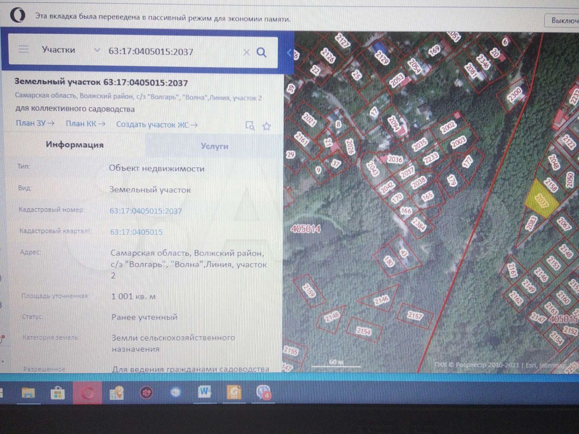The height and width of the screenshot is (434, 579).
Task: Select the yellow highlighted parcel 2037 on map
Action: [x=541, y=200]
